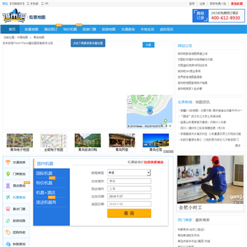The image size is (247, 247).
Task: Click the 出发日期 departure date field
Action: 129,196
